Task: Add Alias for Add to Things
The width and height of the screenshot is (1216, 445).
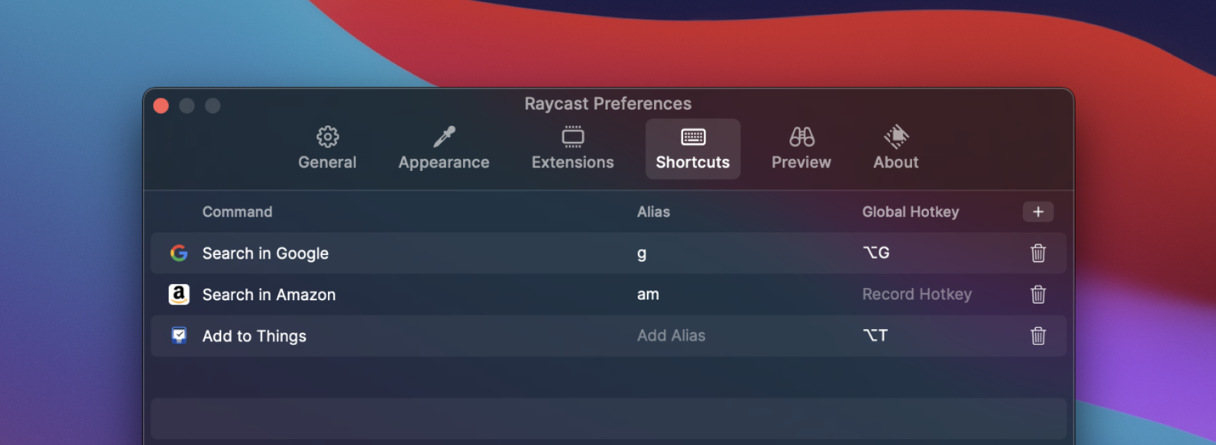Action: pyautogui.click(x=671, y=336)
